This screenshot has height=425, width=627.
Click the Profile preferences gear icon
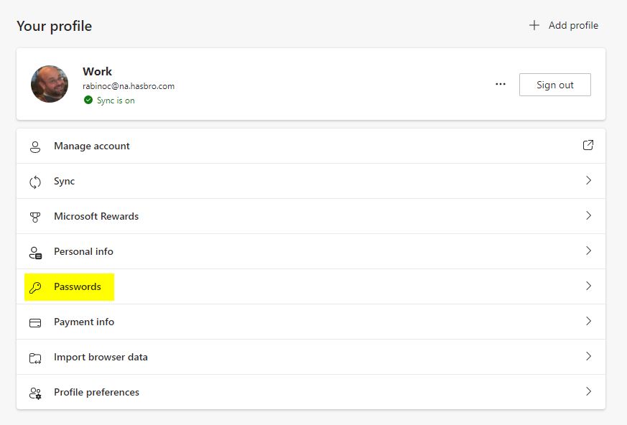tap(35, 393)
